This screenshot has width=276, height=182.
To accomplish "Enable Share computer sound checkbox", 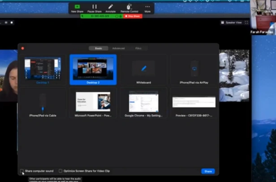I will [22, 171].
